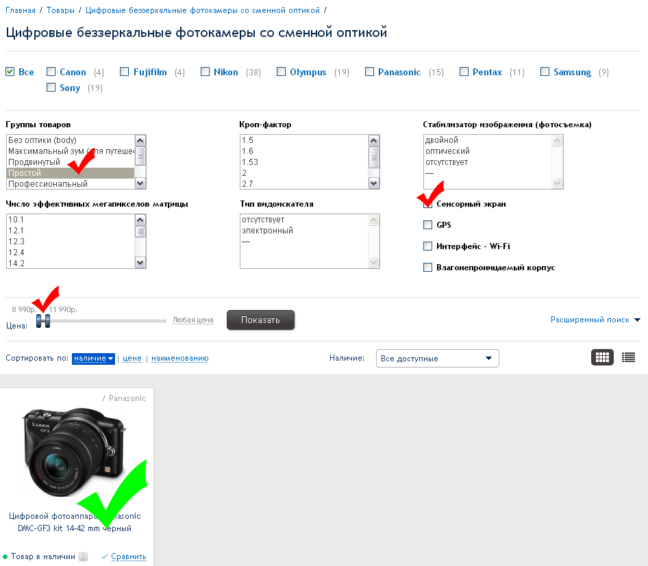Viewport: 648px width, 566px height.
Task: Open 'Цифровые беззеркальные фотокамеры' breadcrumb link
Action: pyautogui.click(x=203, y=10)
